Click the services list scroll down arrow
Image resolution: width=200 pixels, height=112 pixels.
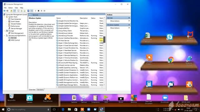point(104,85)
